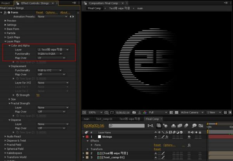Click the Form fx icon in the timeline
The image size is (233, 161).
(189, 145)
